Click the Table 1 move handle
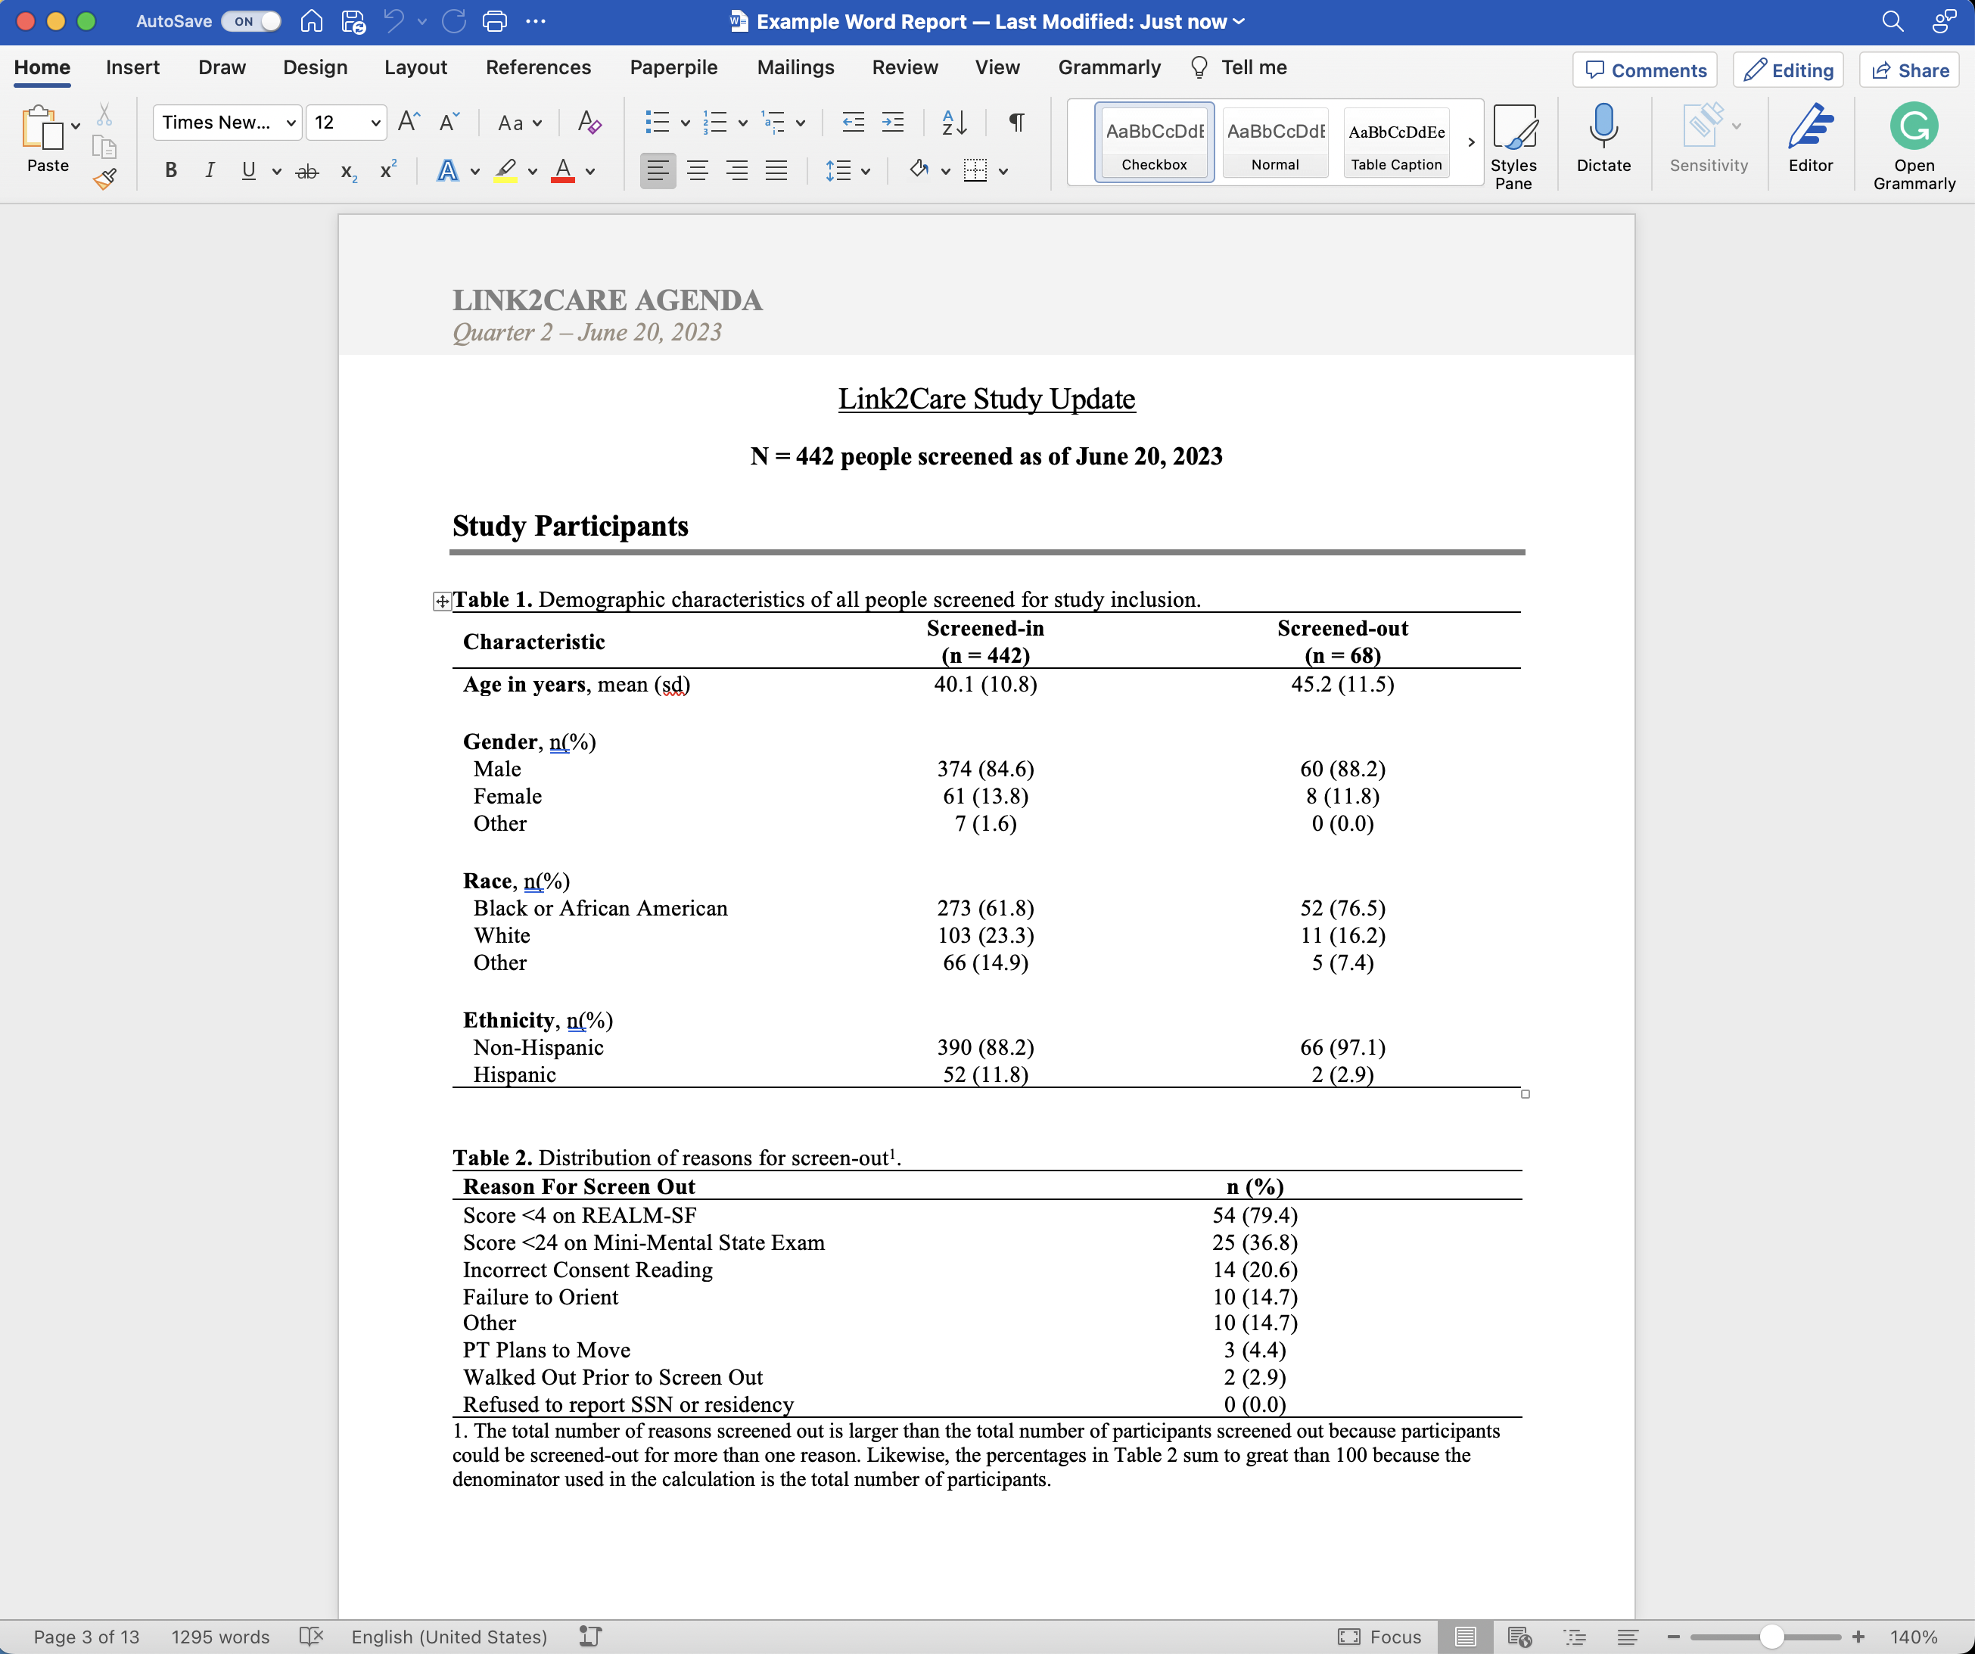 click(441, 602)
